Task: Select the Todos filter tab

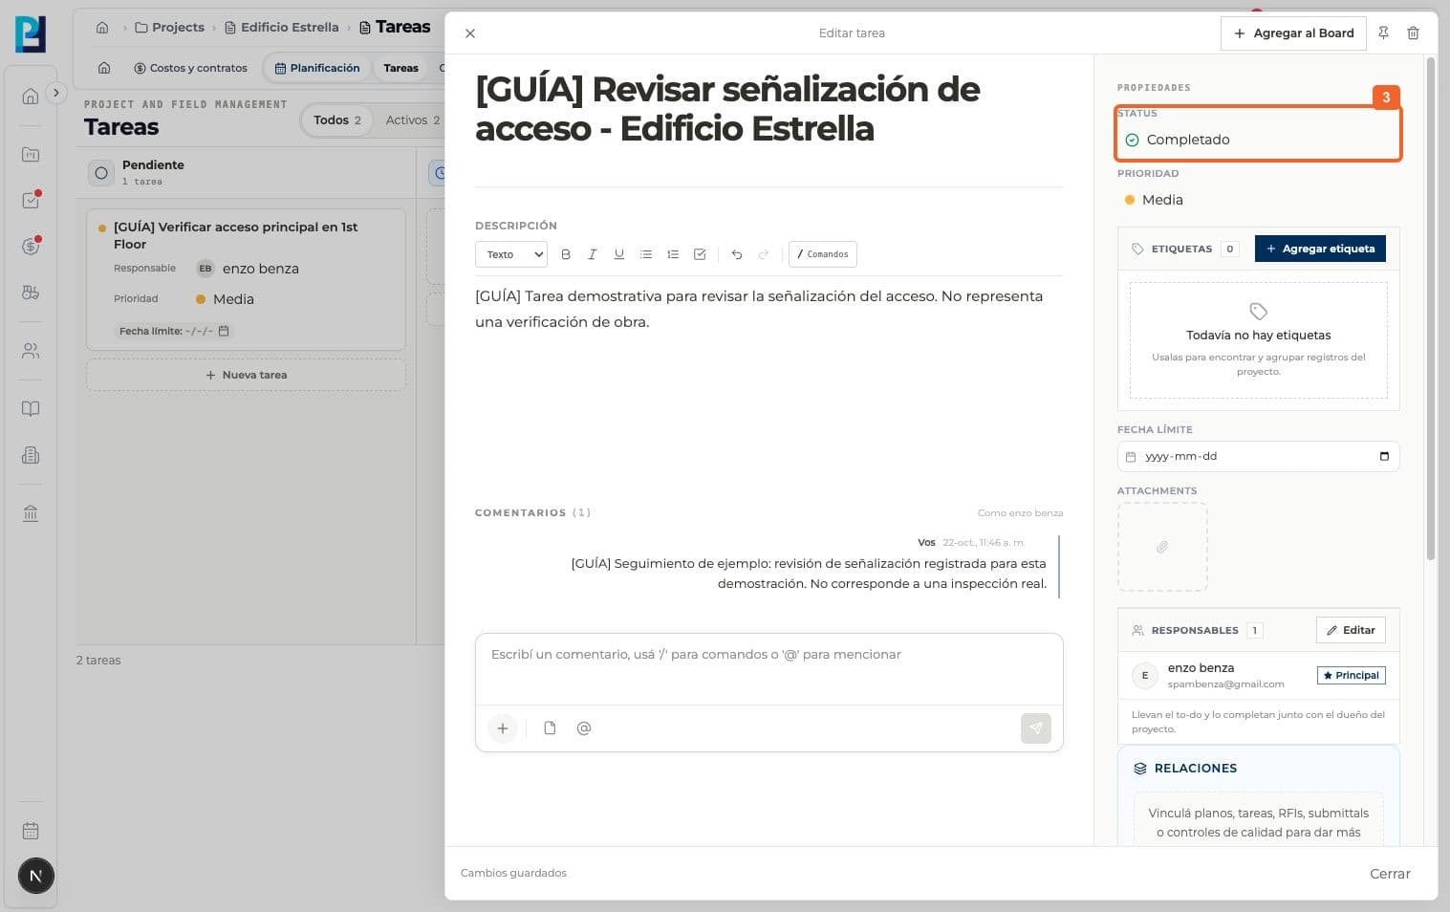Action: tap(337, 120)
